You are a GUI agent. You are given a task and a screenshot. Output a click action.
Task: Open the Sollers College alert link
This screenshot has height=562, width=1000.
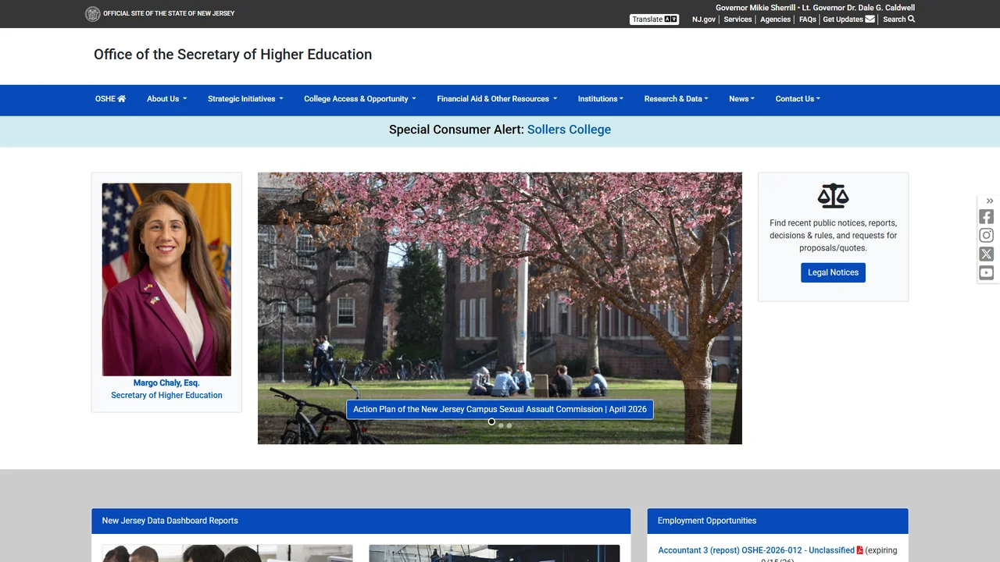569,130
